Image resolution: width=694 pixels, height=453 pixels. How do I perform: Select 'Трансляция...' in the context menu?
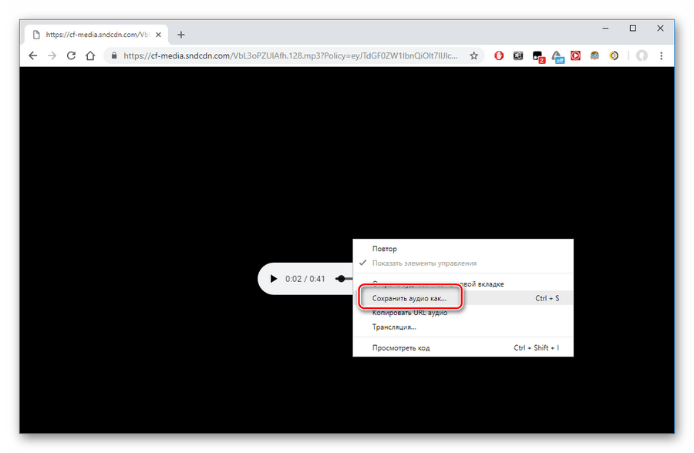394,327
